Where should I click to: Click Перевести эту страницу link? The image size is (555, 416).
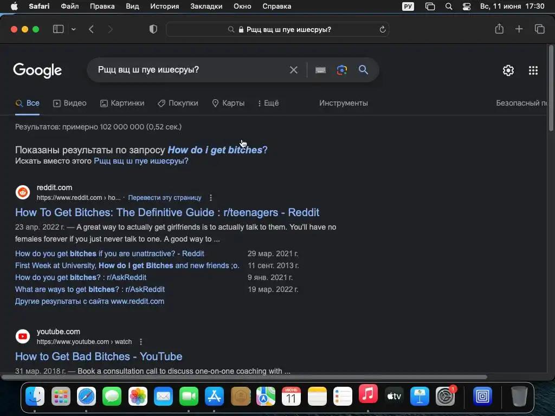click(x=165, y=197)
